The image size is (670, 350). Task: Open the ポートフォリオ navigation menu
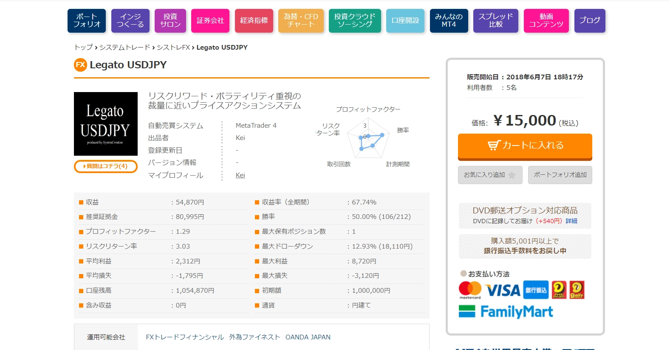click(x=87, y=21)
